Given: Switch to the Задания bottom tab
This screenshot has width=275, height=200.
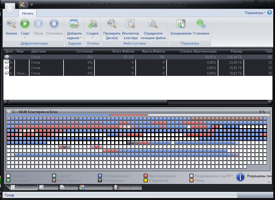Looking at the screenshot, I should [49, 187].
